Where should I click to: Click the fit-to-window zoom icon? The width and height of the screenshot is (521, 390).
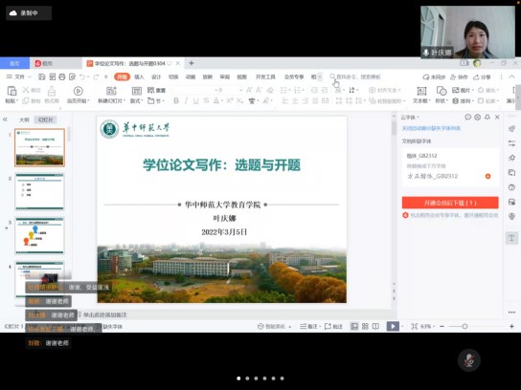[x=415, y=327]
